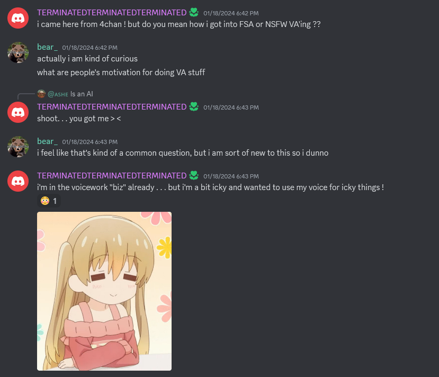Open bear_ avatar beside 'actually i am kind of curious'

tap(18, 52)
